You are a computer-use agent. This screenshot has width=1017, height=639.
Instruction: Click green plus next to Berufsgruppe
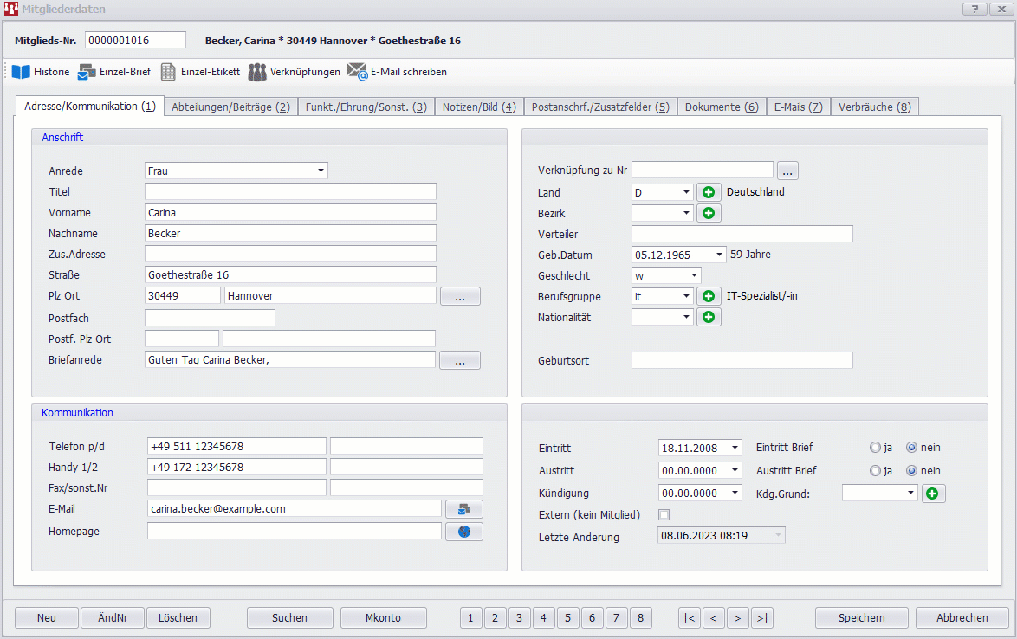point(709,296)
